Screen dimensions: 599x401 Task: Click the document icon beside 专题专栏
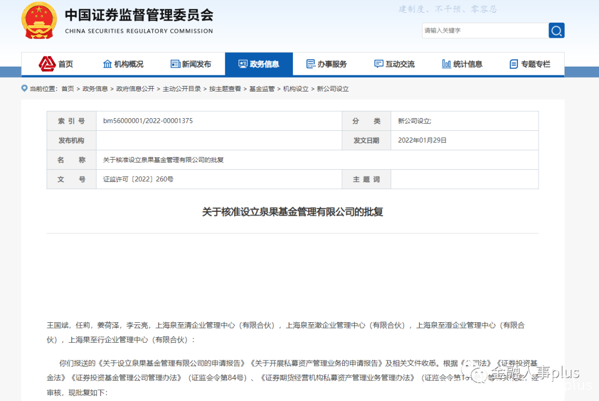point(514,64)
